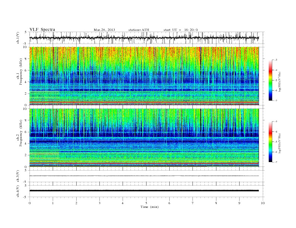Click the ch.2 spectrogram plot area
This screenshot has height=228, width=296.
[x=144, y=138]
